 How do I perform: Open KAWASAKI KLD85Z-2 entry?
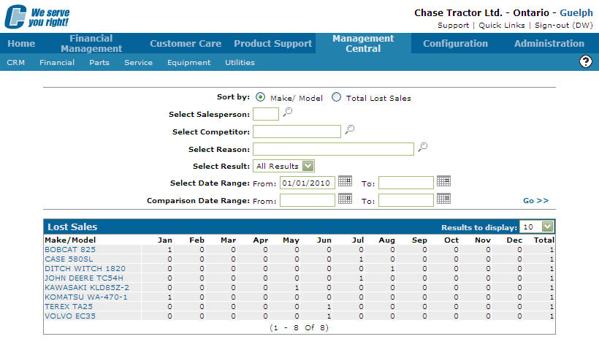click(x=87, y=288)
